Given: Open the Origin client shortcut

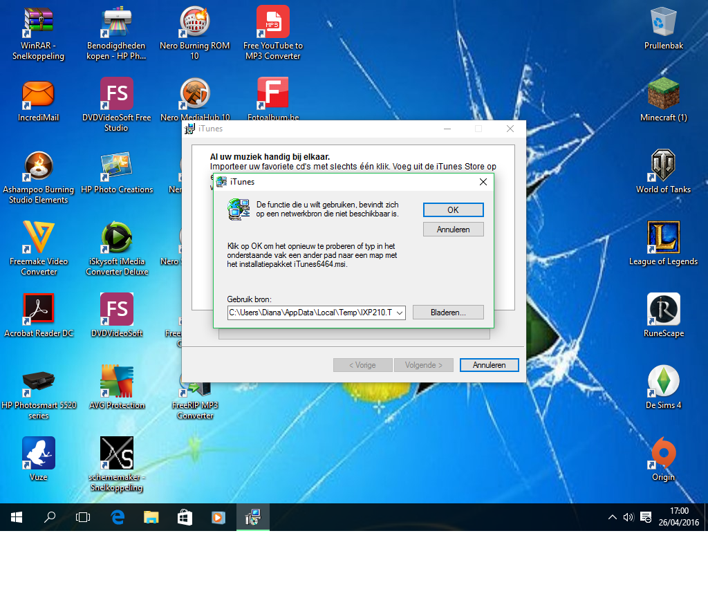Looking at the screenshot, I should (663, 458).
